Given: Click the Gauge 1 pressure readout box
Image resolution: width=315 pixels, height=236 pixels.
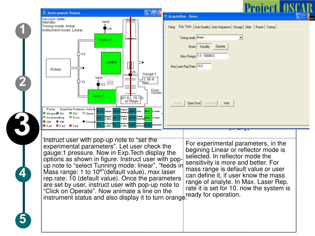Looking at the screenshot, I should pos(150,81).
